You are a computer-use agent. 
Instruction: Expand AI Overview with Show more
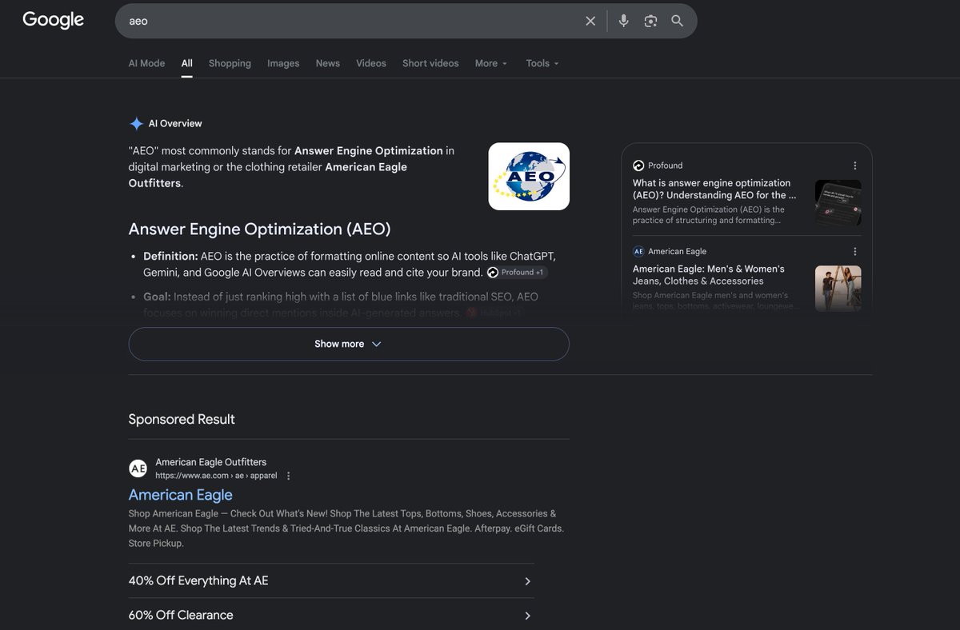coord(349,344)
